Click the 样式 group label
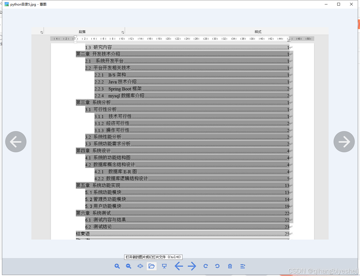 click(x=258, y=32)
